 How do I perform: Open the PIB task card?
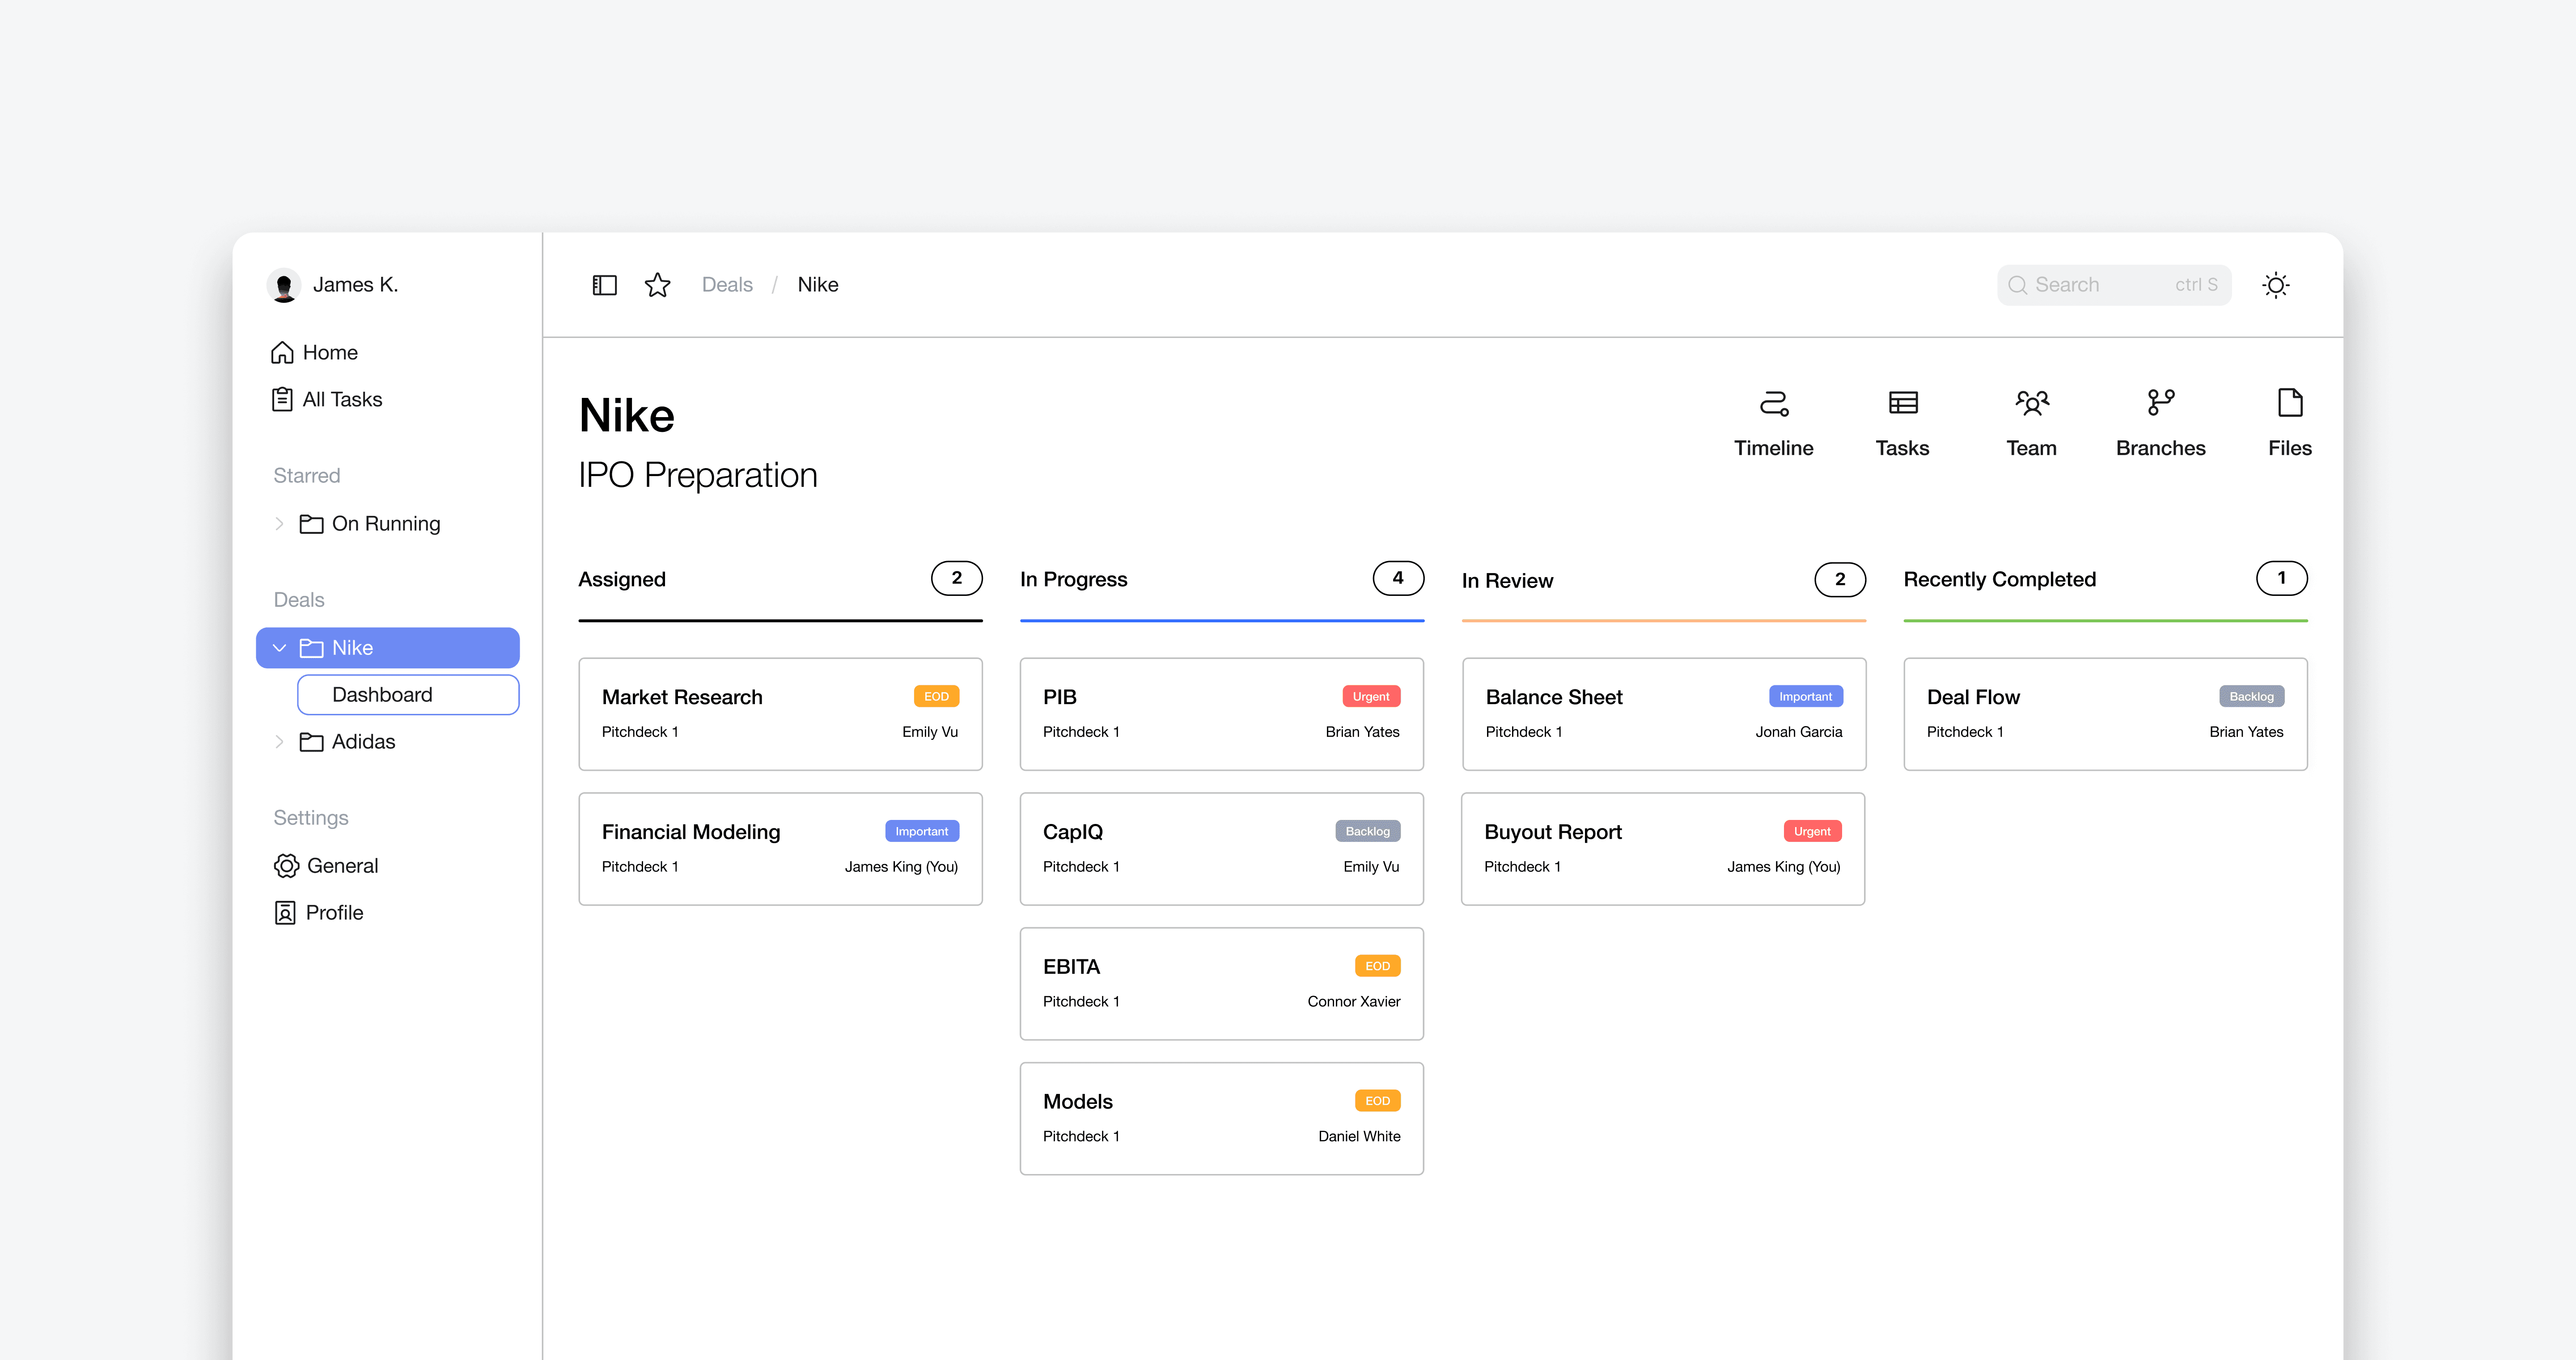pyautogui.click(x=1221, y=714)
